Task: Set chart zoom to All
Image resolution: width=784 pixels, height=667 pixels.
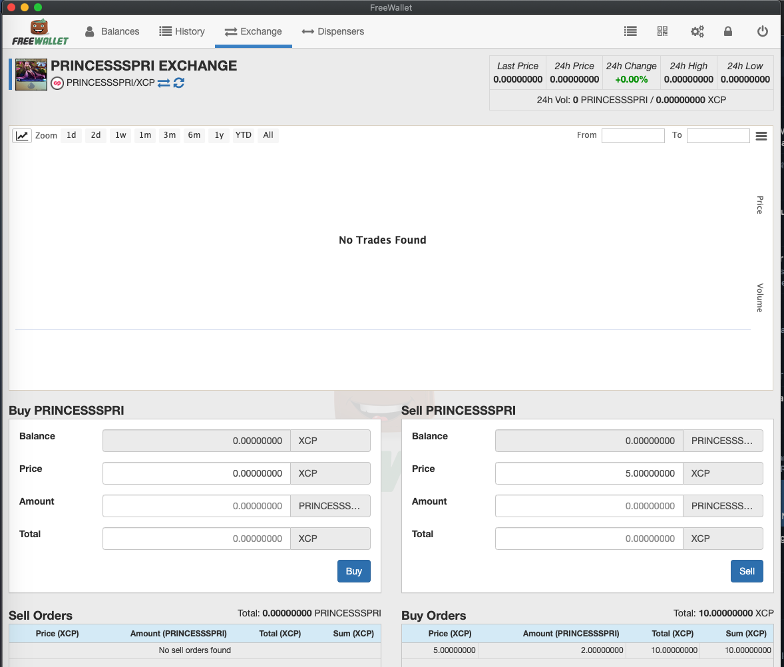Action: click(x=268, y=136)
